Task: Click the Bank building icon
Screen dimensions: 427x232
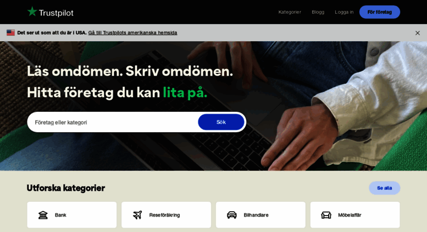Action: (x=43, y=215)
